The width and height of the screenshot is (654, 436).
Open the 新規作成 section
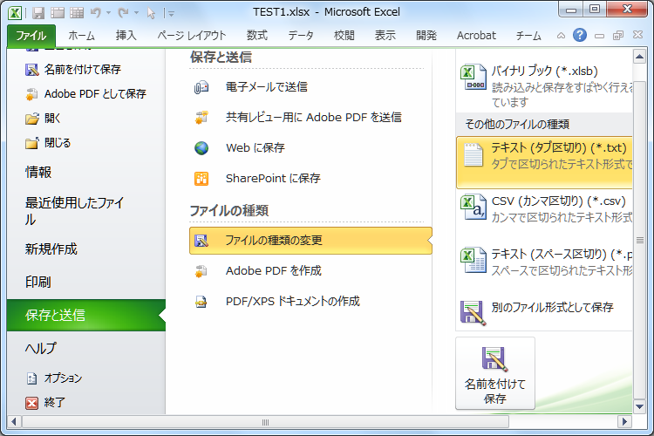pos(51,249)
